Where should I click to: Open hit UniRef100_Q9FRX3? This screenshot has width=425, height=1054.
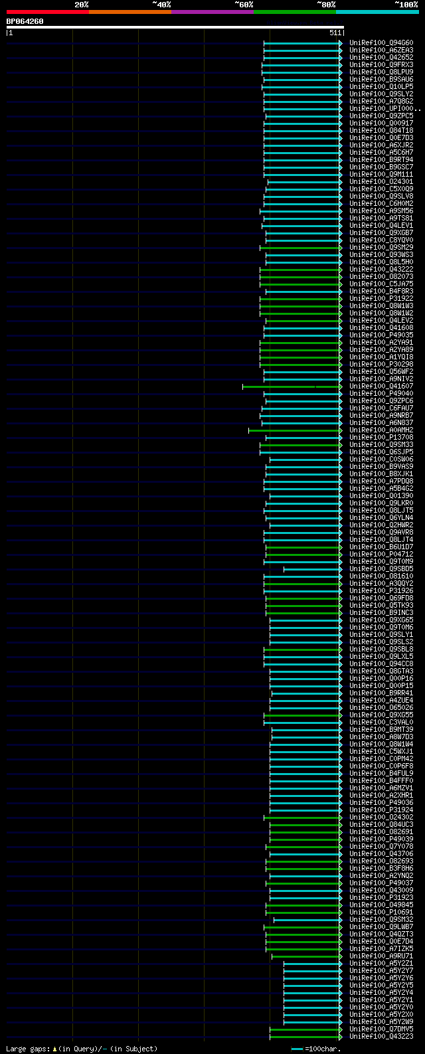coord(381,64)
